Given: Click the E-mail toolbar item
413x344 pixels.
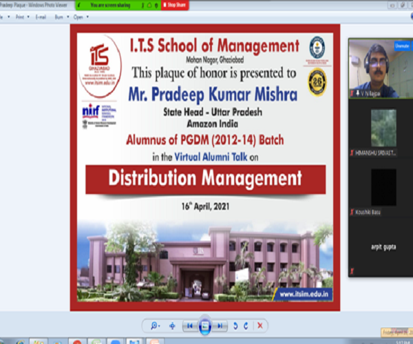Looking at the screenshot, I should coord(41,17).
